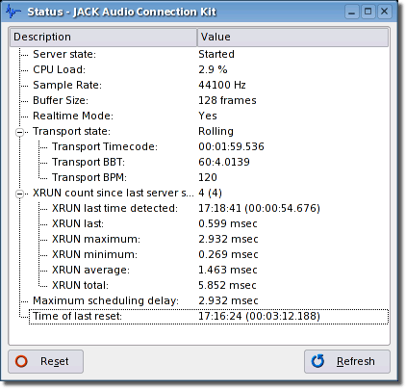Screen dimensions: 406x389
Task: Click the 'Yes' realtime mode value
Action: [208, 116]
